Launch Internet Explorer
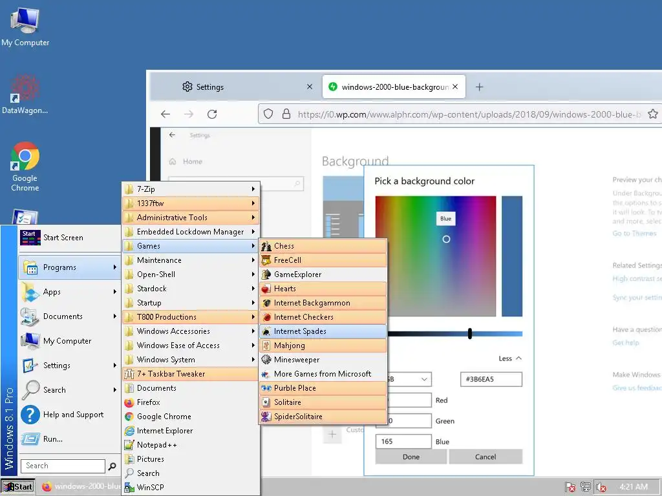 (191, 431)
